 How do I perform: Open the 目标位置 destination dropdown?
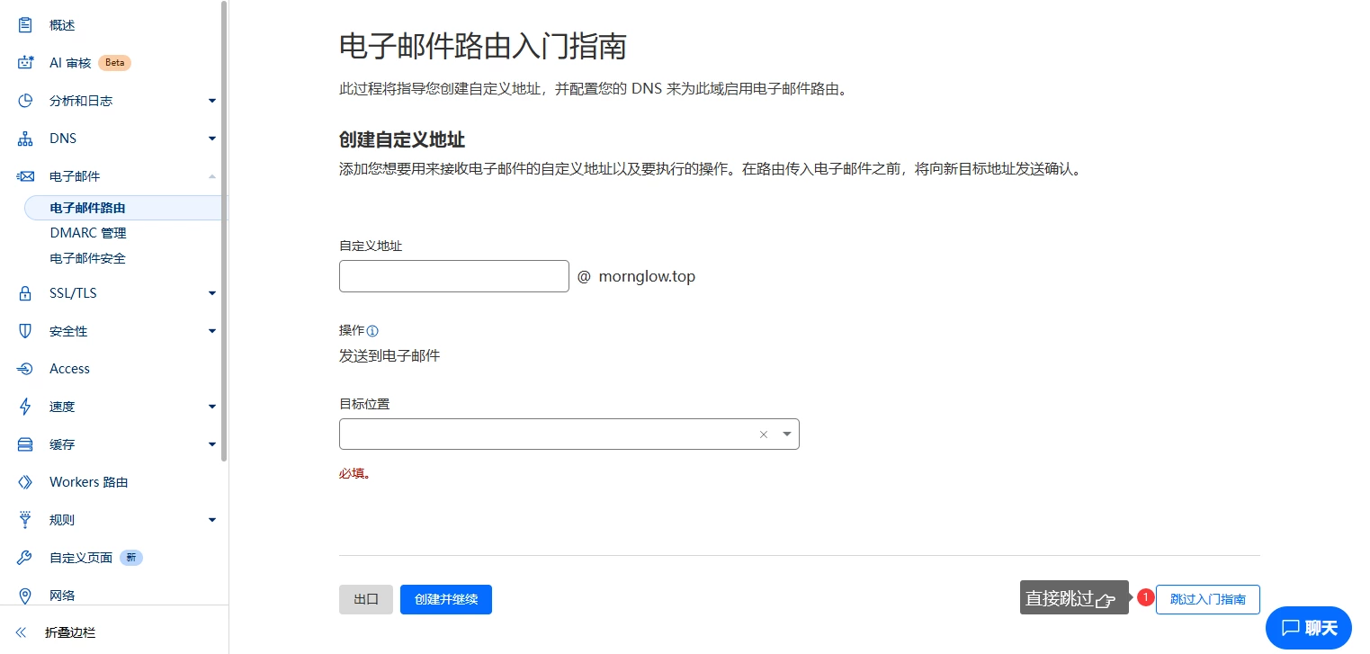786,434
